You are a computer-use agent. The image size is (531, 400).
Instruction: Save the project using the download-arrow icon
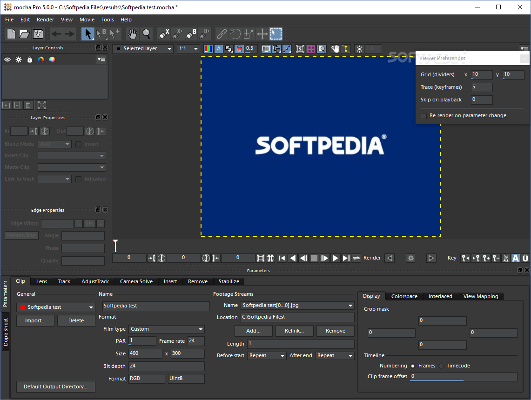point(38,34)
